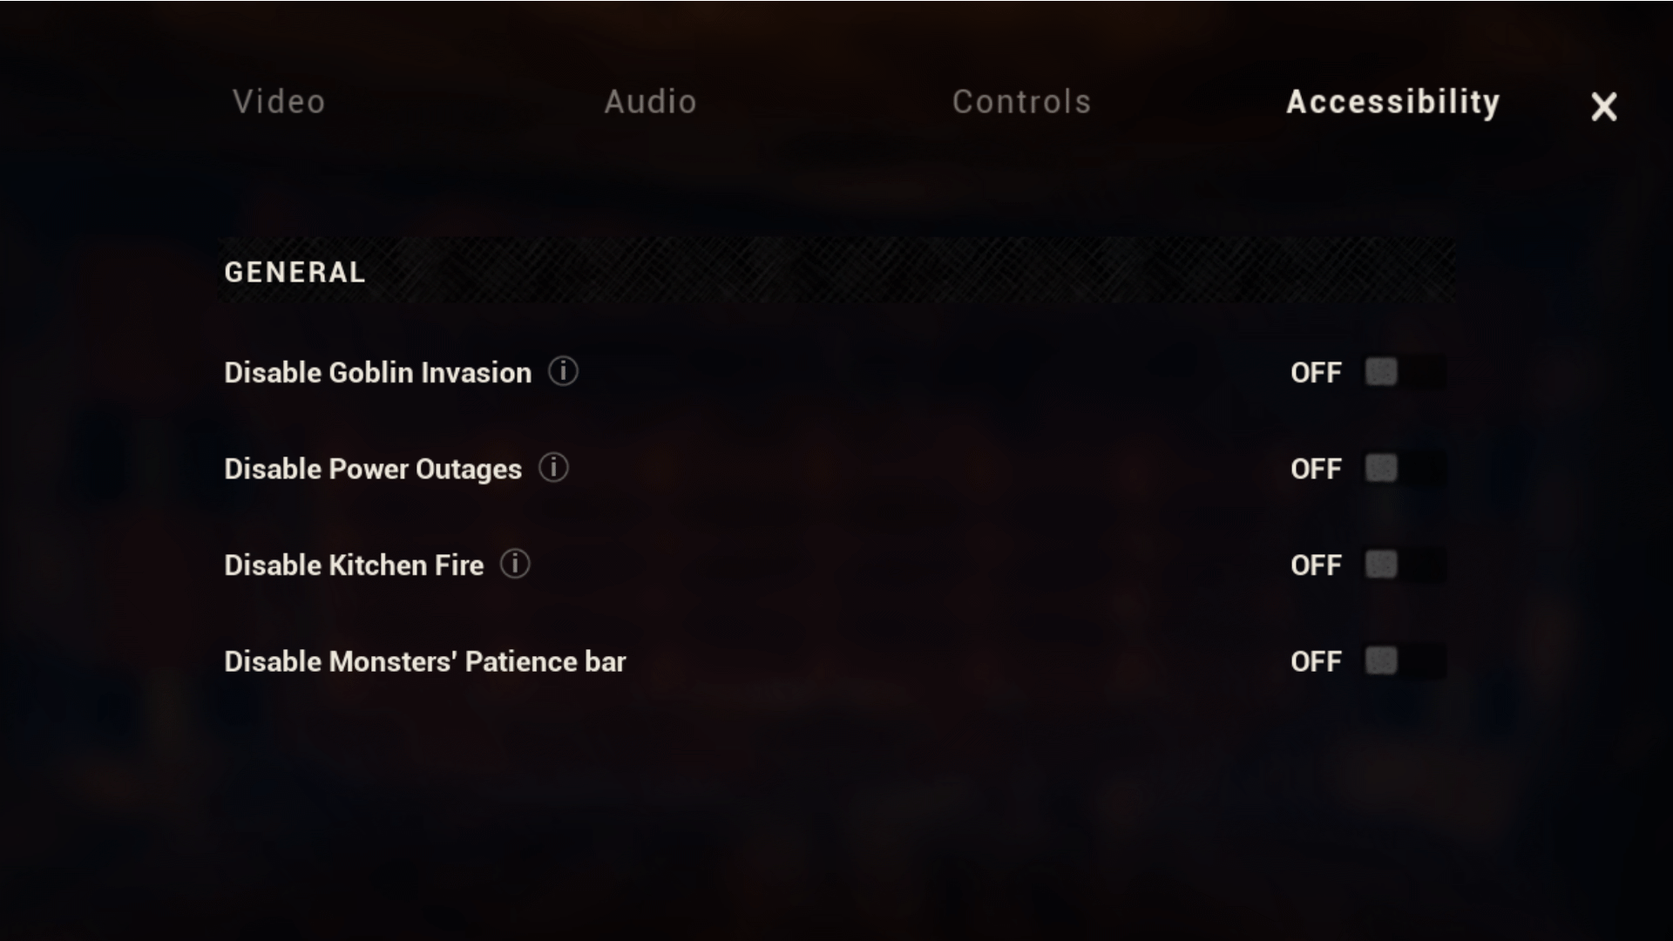
Task: Click info icon beside Disable Power Outages
Action: point(553,468)
